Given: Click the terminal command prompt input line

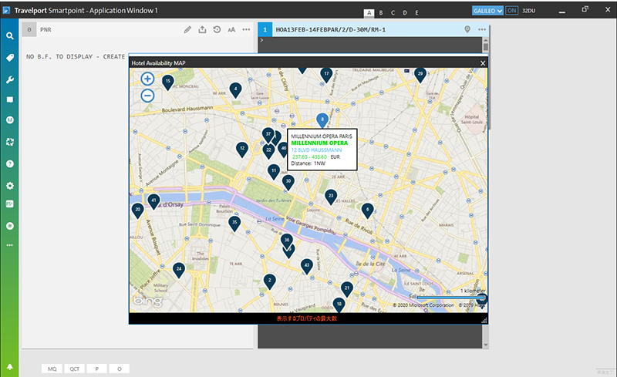Looking at the screenshot, I should pos(370,40).
